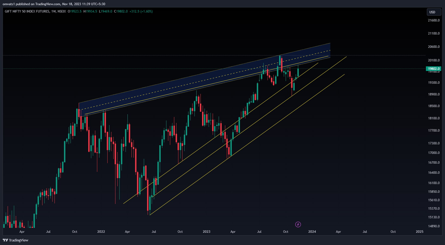Click the 2023 label on time axis
The height and width of the screenshot is (245, 445).
(206, 232)
